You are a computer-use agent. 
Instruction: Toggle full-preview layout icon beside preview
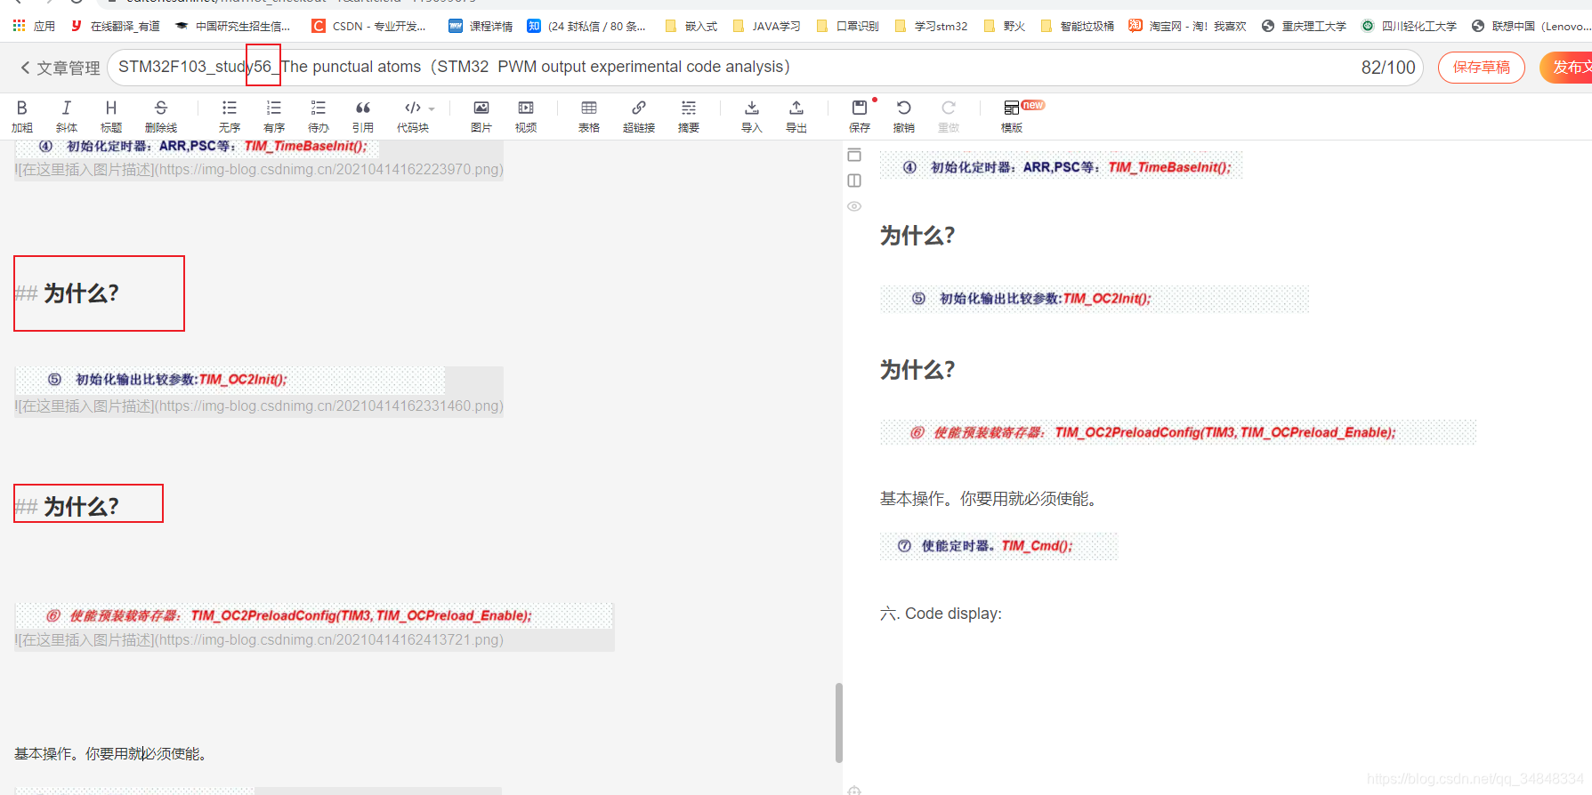coord(854,155)
